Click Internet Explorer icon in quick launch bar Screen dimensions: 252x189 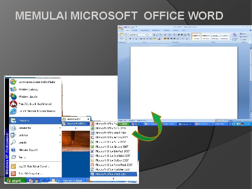41,181
